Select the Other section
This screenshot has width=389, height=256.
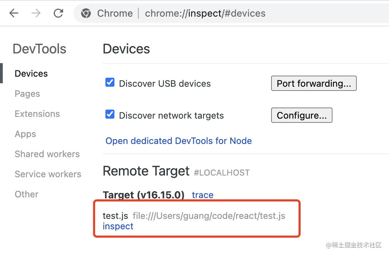[x=26, y=194]
